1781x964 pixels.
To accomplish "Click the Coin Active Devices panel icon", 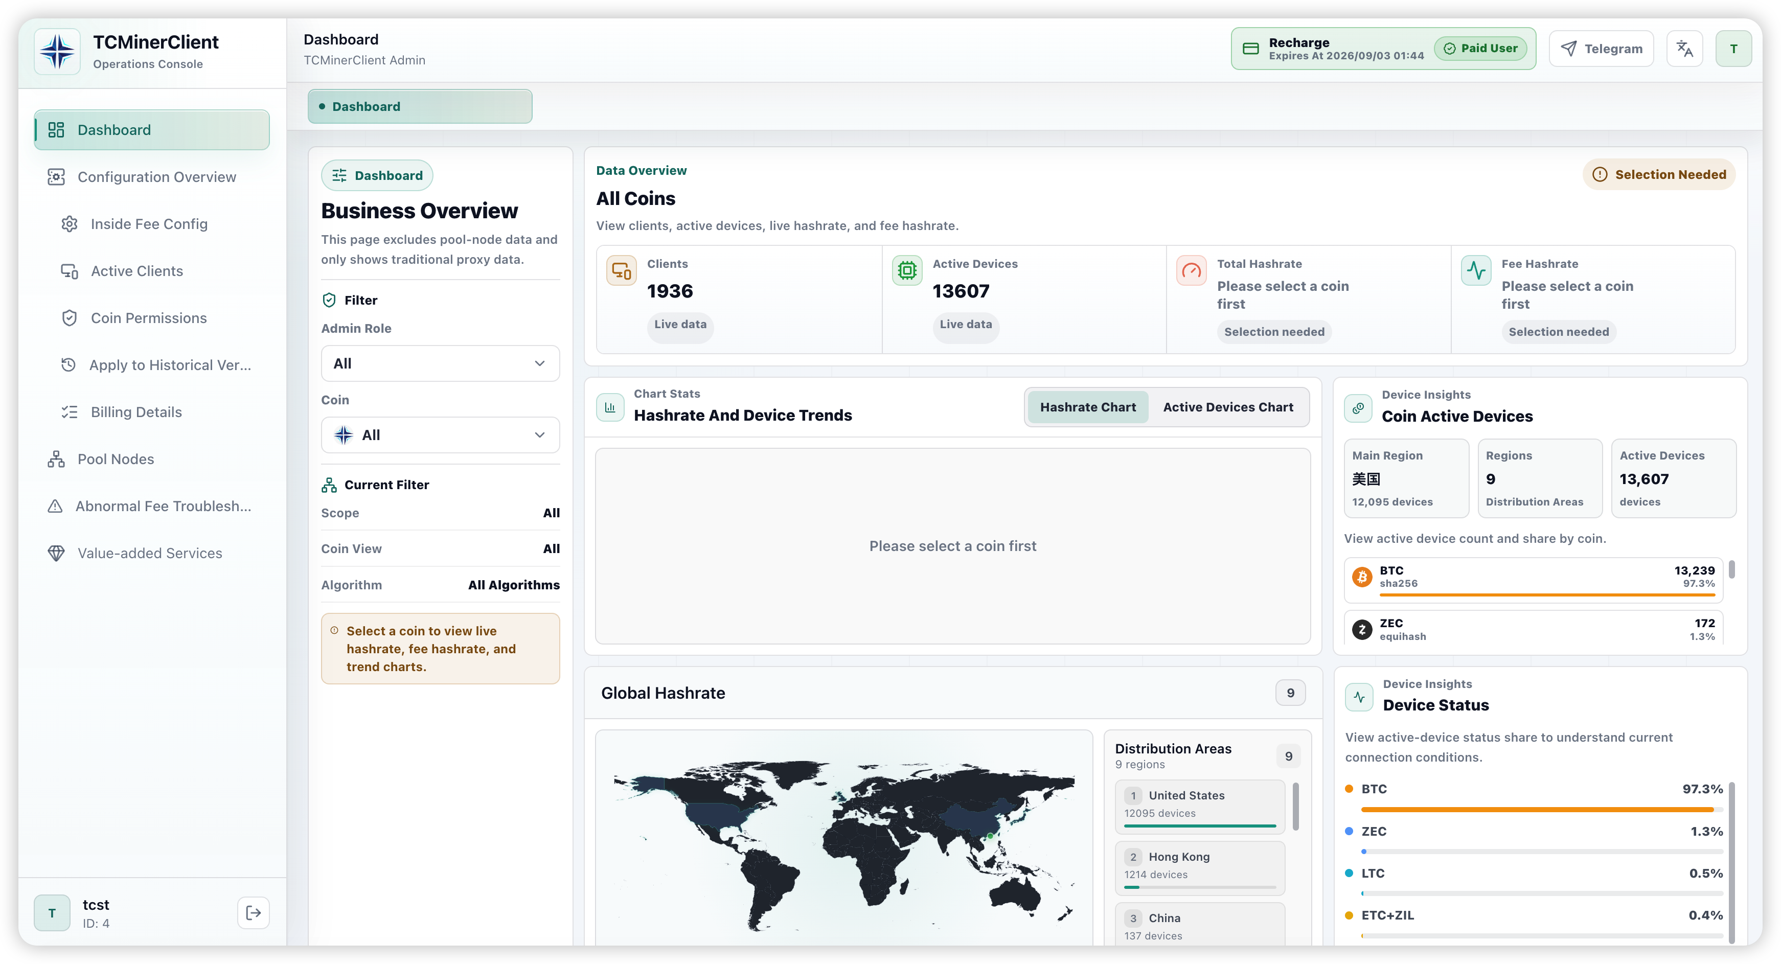I will point(1358,408).
